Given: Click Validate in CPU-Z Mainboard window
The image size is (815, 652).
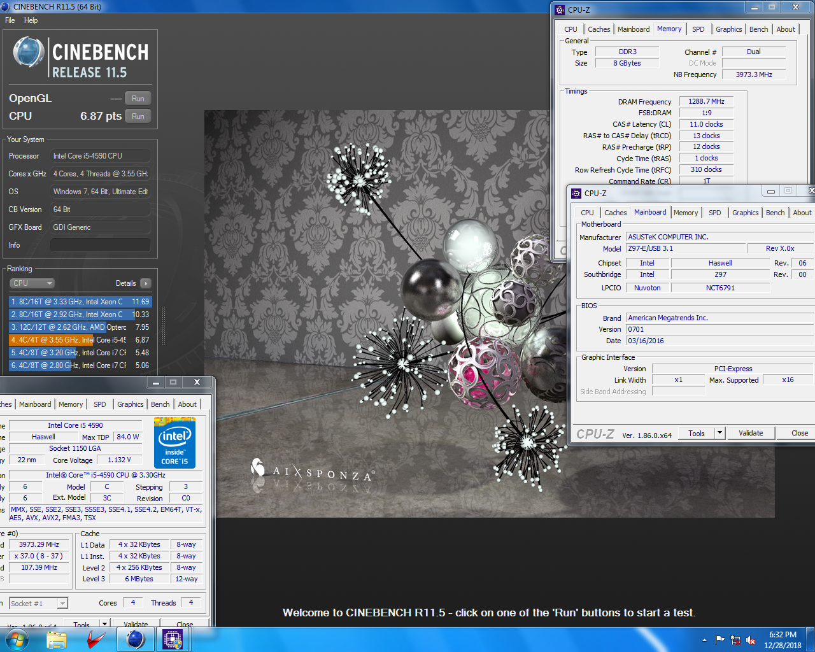Looking at the screenshot, I should 751,434.
